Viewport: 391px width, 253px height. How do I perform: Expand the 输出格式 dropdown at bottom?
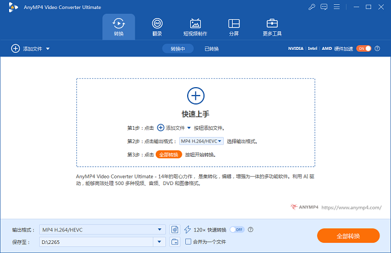160,230
